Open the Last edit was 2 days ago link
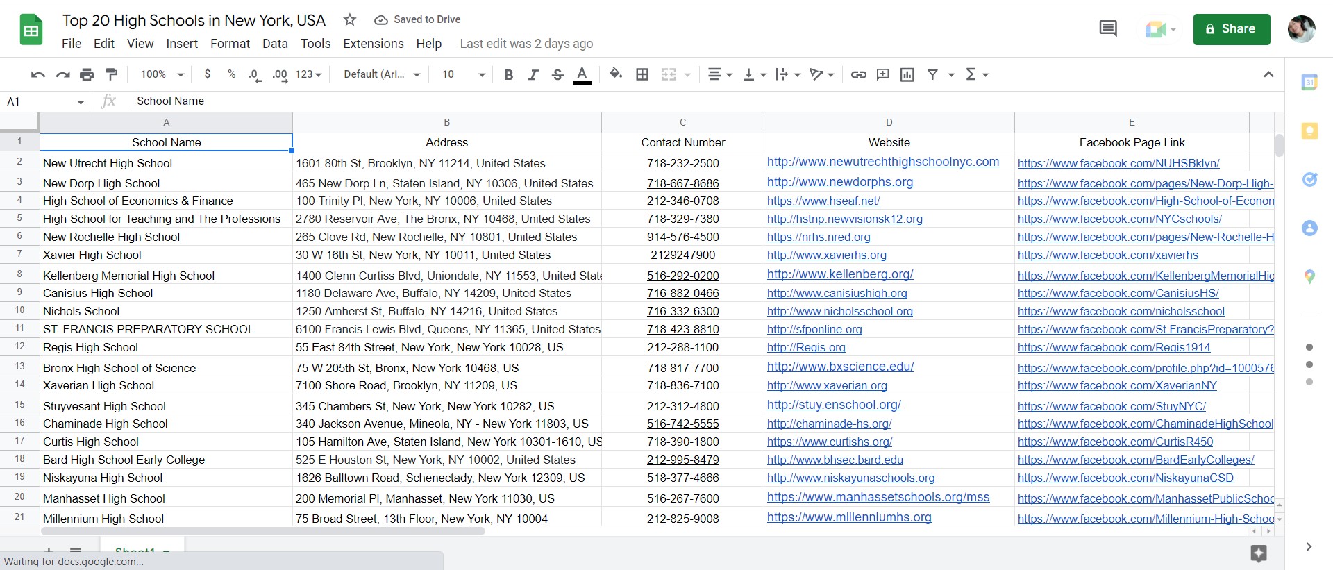Viewport: 1333px width, 570px height. coord(526,44)
